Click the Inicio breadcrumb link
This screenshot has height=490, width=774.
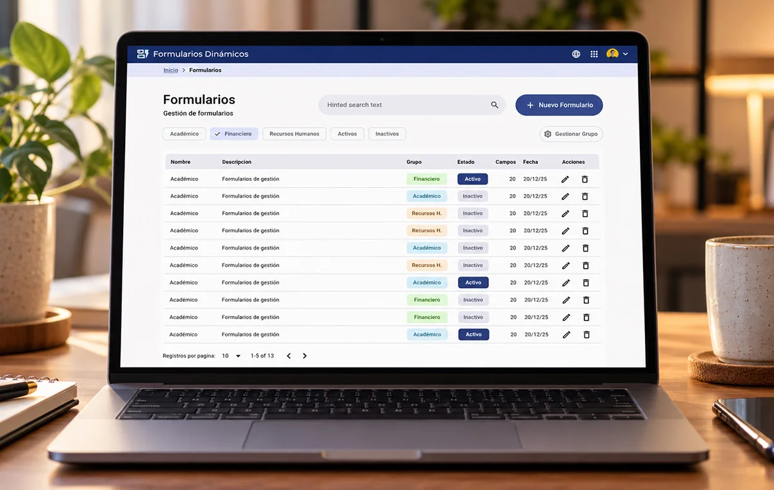coord(170,70)
